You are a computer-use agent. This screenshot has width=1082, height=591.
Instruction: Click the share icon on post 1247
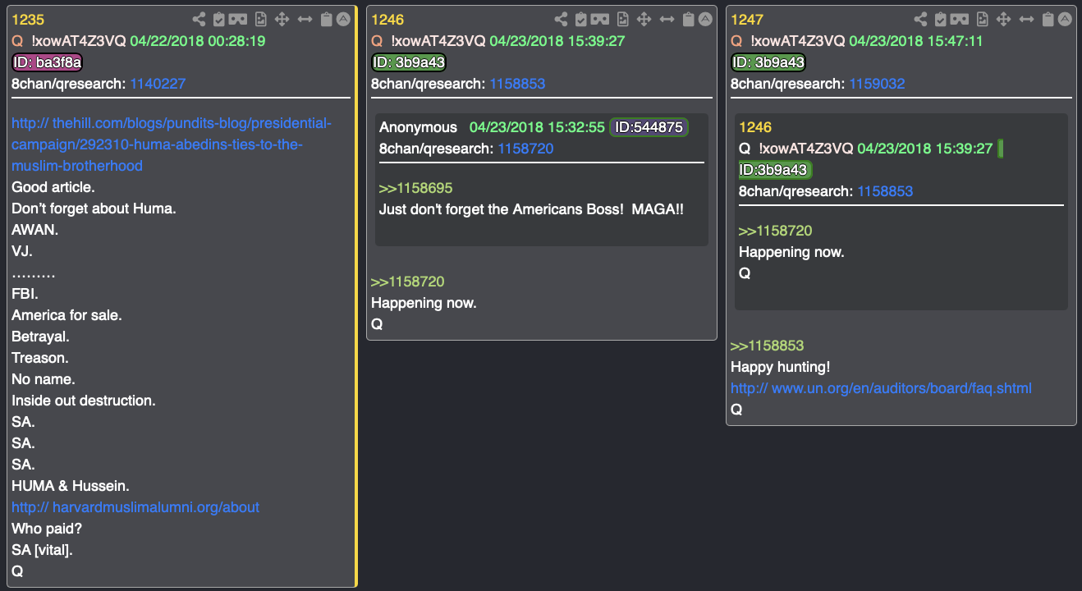920,19
